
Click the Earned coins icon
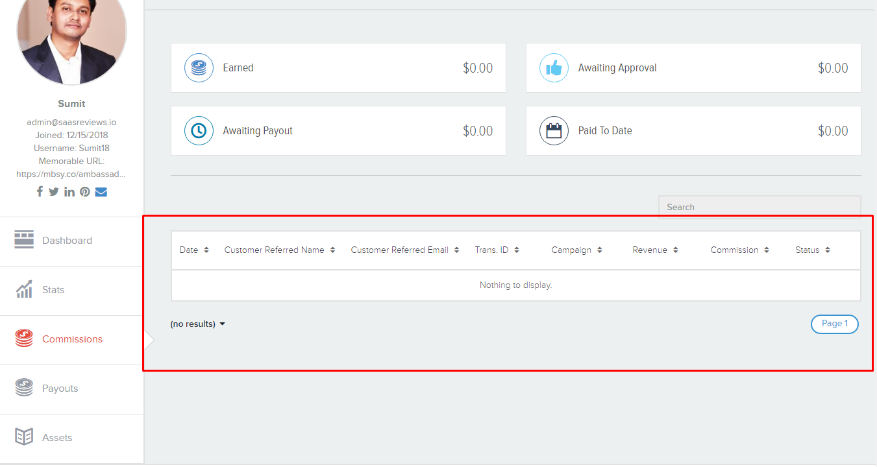pos(199,67)
